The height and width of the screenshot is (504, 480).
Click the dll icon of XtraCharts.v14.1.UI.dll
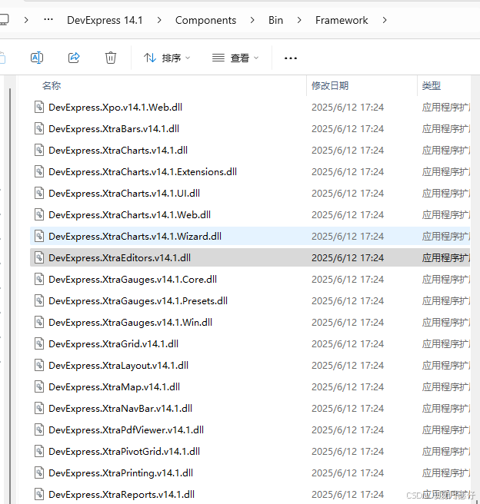click(x=39, y=193)
